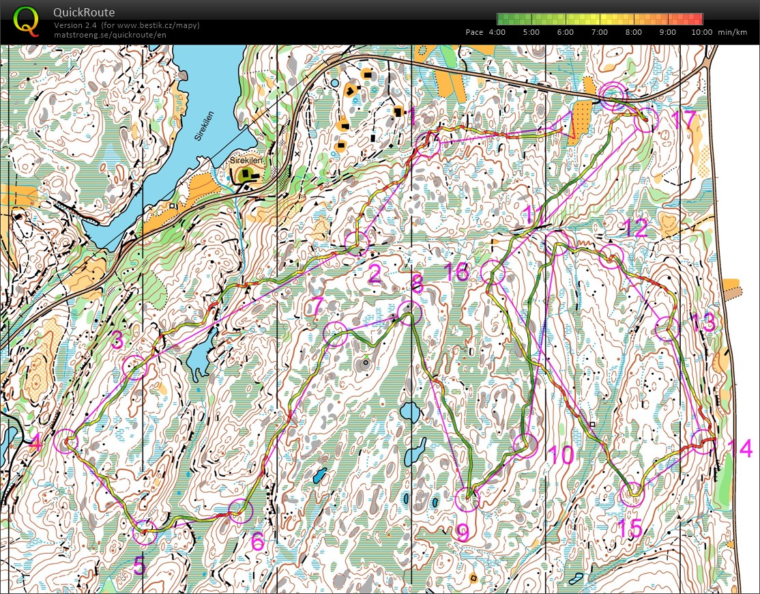Select the control circle for control 2

click(x=357, y=243)
